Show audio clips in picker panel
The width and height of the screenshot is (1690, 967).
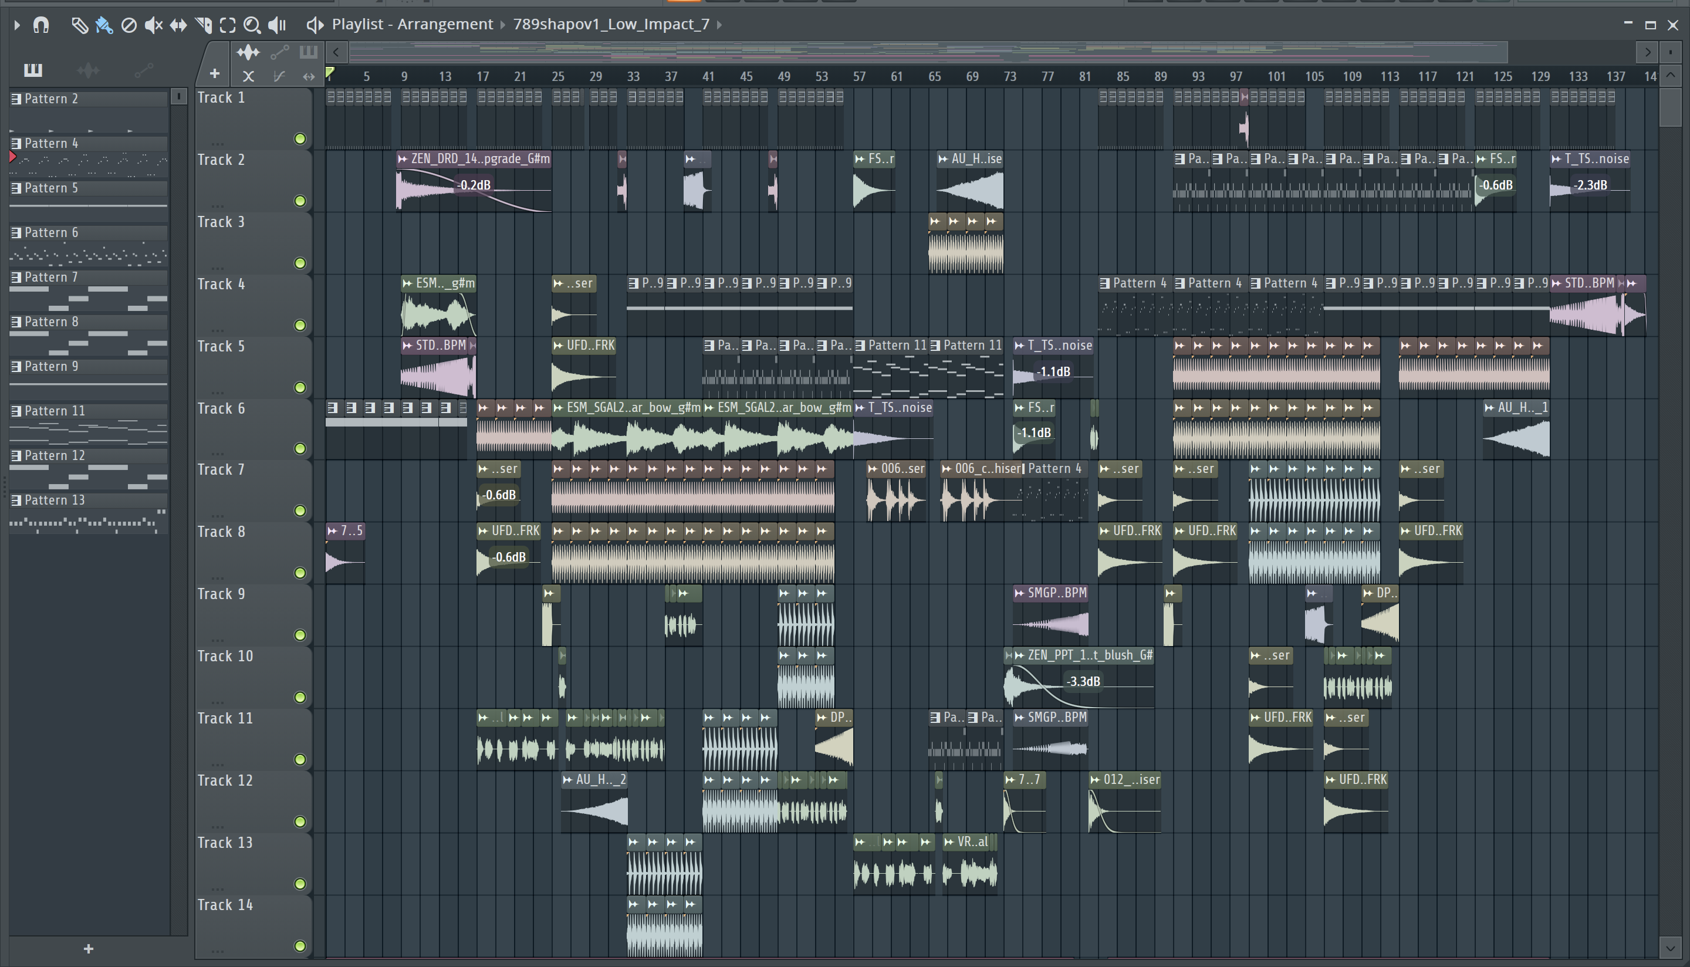point(87,70)
